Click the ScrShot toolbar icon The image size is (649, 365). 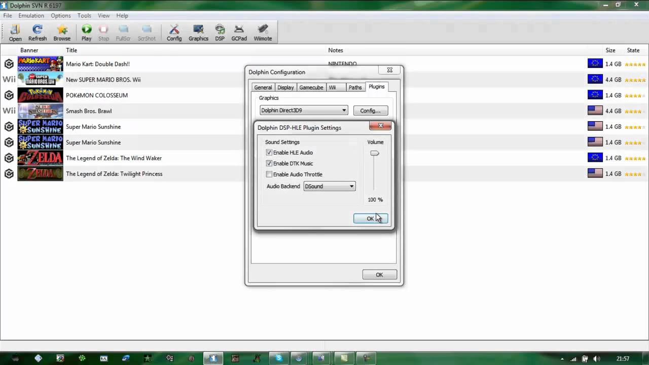[x=147, y=32]
